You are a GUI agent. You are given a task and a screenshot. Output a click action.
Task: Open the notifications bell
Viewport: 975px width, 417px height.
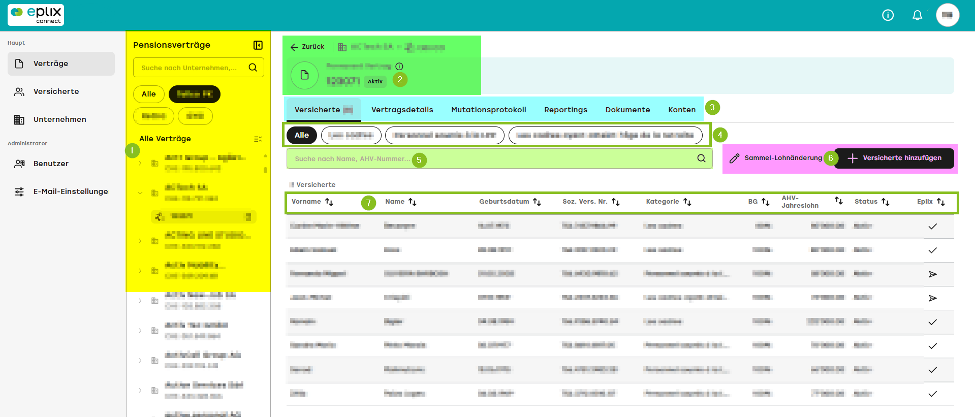click(917, 15)
